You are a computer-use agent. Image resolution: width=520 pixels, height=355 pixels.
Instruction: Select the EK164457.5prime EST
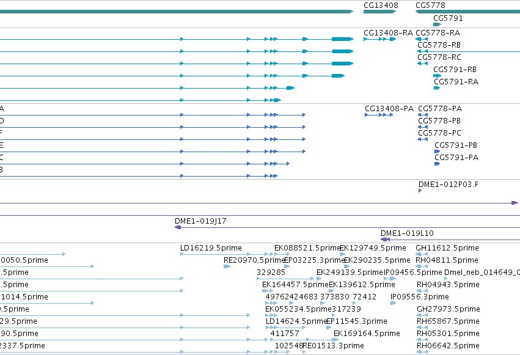[x=268, y=291]
